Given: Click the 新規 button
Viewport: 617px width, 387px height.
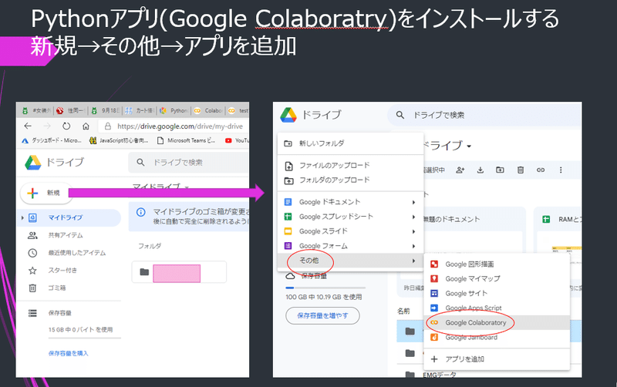Looking at the screenshot, I should point(46,193).
